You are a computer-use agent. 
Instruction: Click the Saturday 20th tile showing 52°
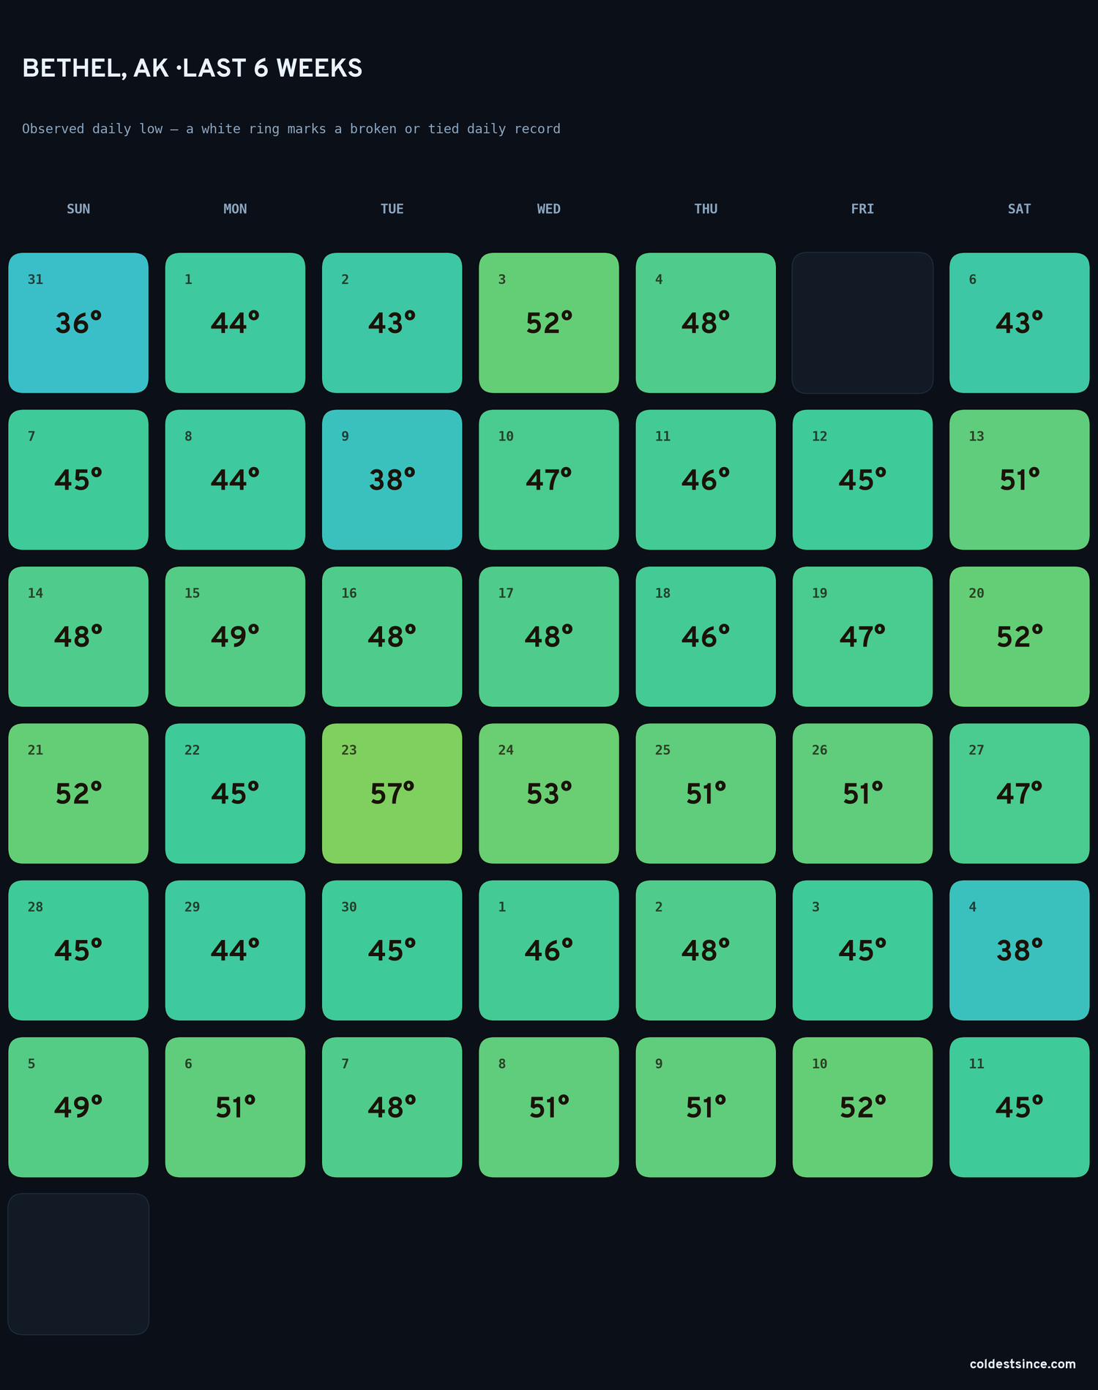click(x=1019, y=636)
